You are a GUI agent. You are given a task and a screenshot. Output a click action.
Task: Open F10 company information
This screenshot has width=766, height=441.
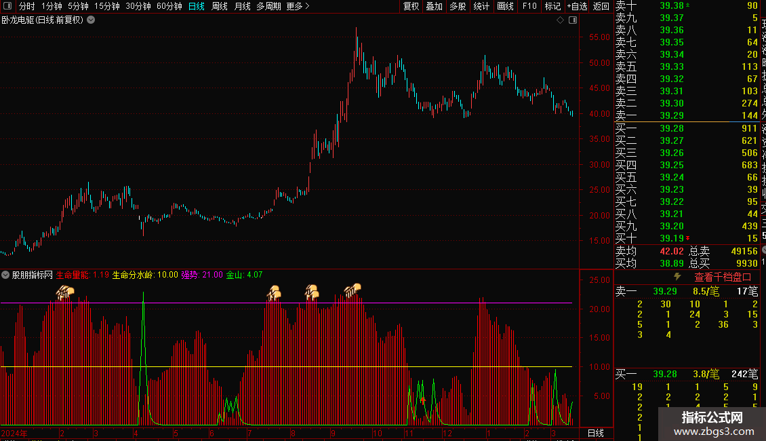pos(529,6)
